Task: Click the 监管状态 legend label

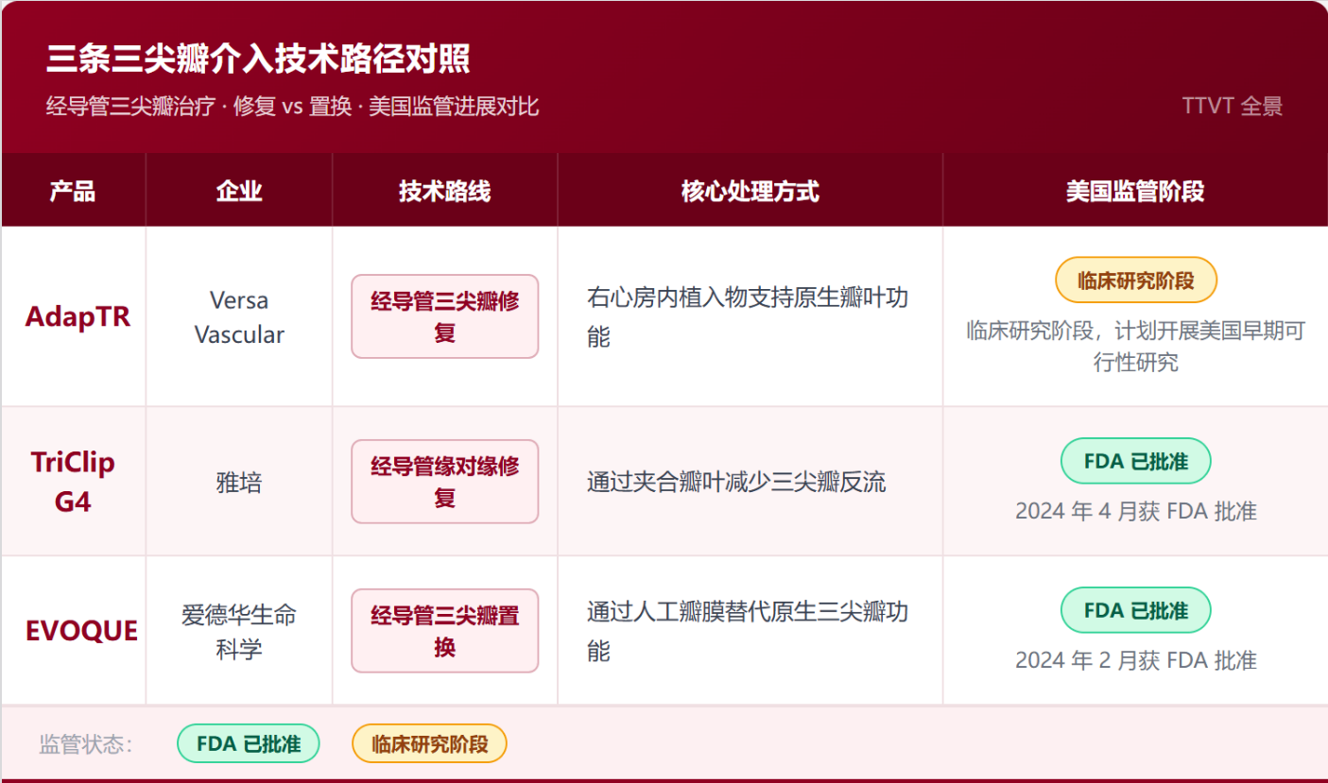Action: [x=86, y=744]
